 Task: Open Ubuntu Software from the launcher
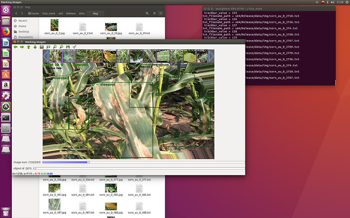[6, 75]
